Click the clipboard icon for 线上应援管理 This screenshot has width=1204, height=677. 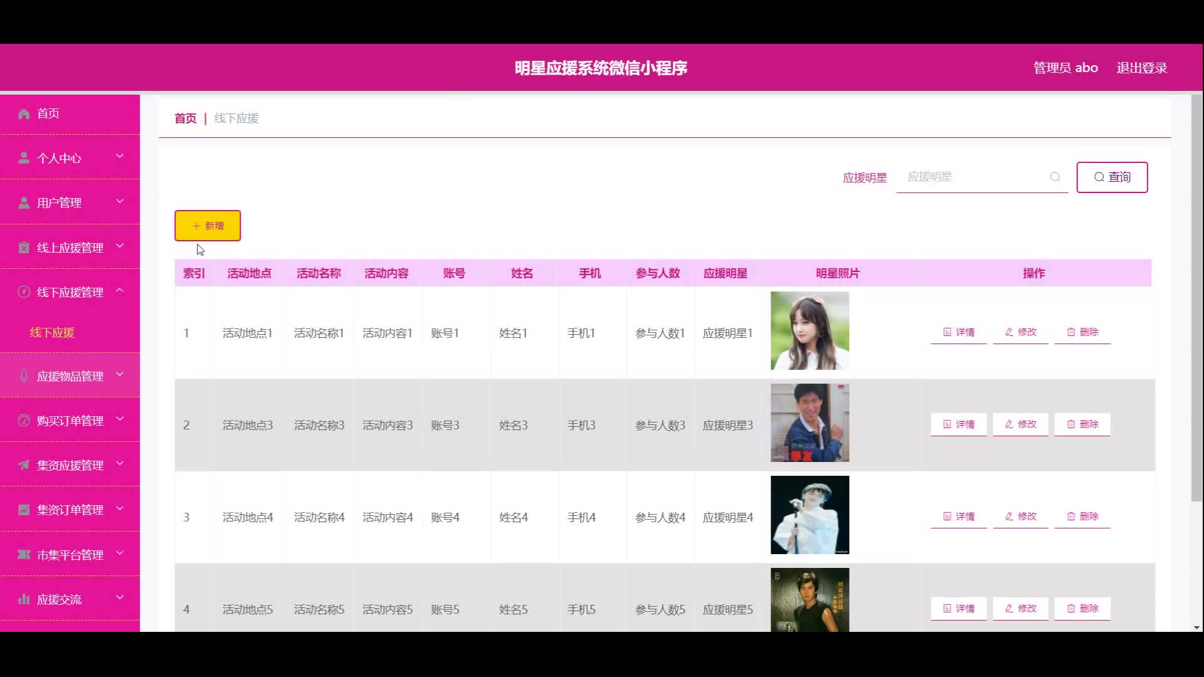click(x=24, y=248)
